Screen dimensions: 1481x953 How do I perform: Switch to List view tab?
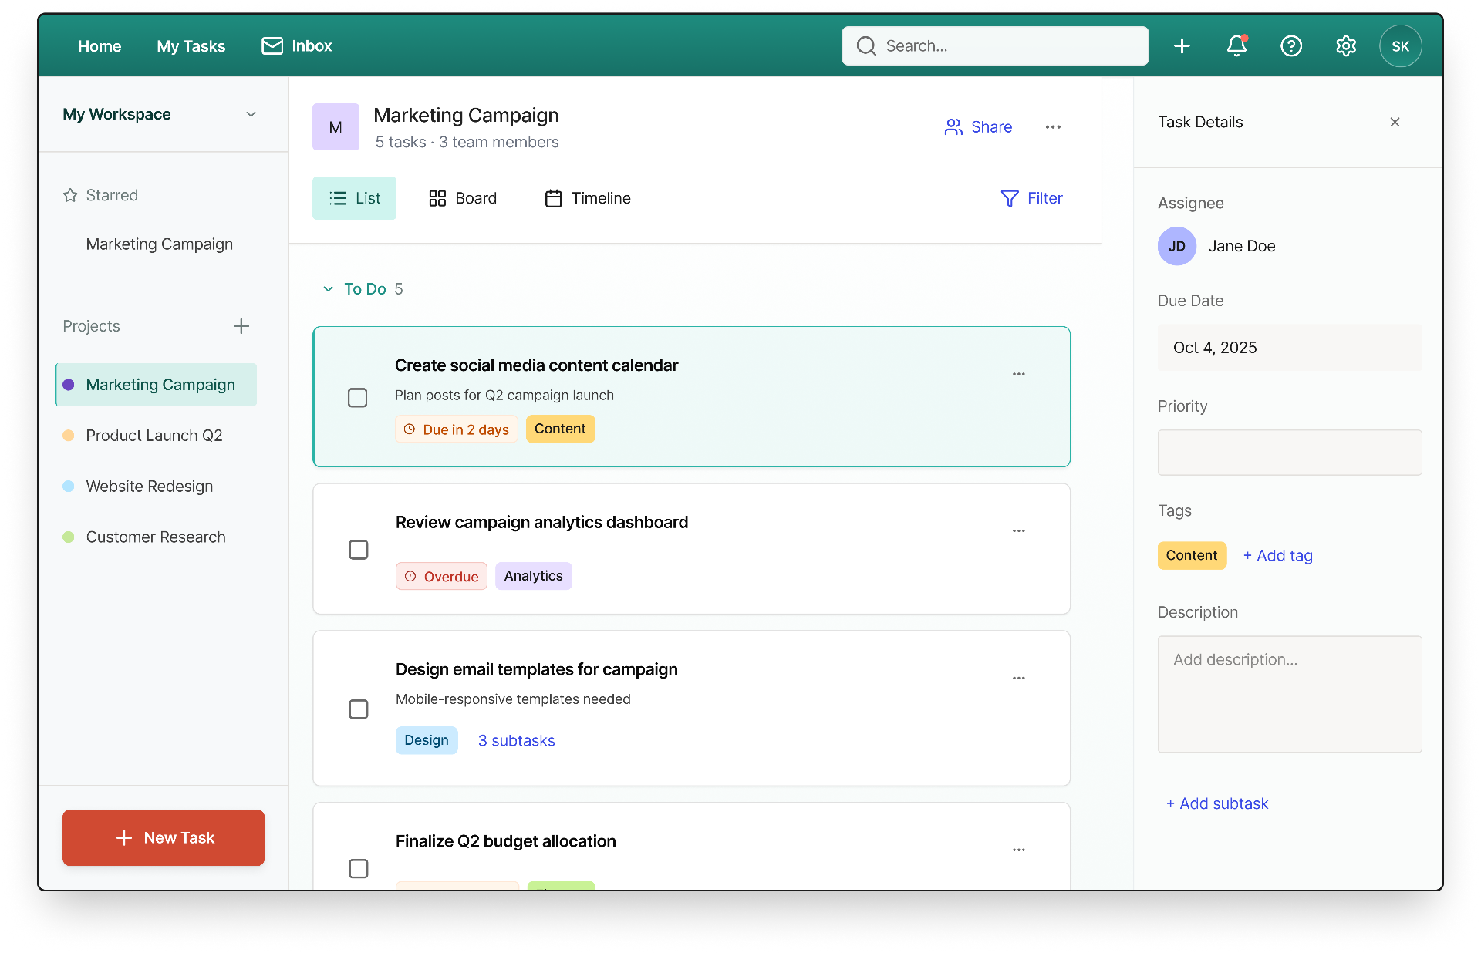pyautogui.click(x=354, y=198)
